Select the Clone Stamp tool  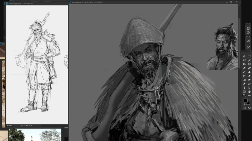tap(249, 72)
